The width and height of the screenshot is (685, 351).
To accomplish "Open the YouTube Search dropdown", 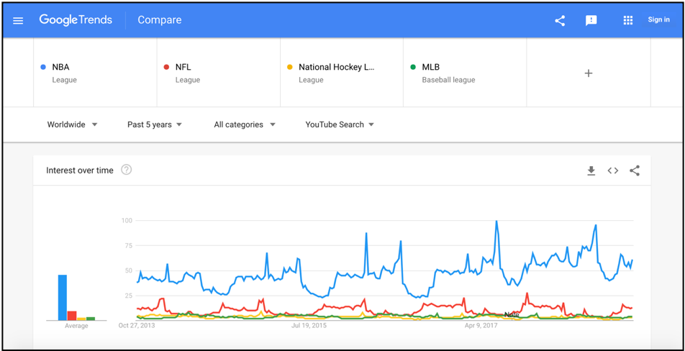I will point(340,124).
